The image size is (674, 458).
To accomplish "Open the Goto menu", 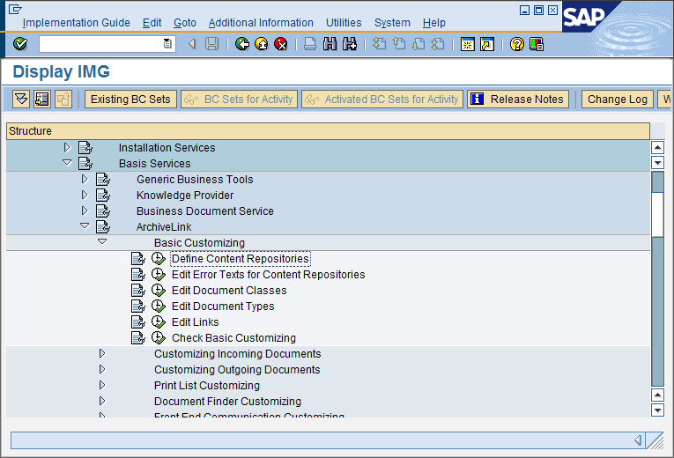I will [185, 23].
